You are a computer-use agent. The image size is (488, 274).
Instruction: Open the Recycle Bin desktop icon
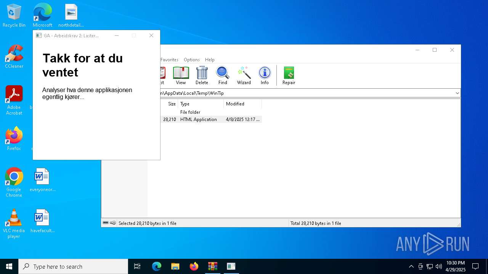14,16
